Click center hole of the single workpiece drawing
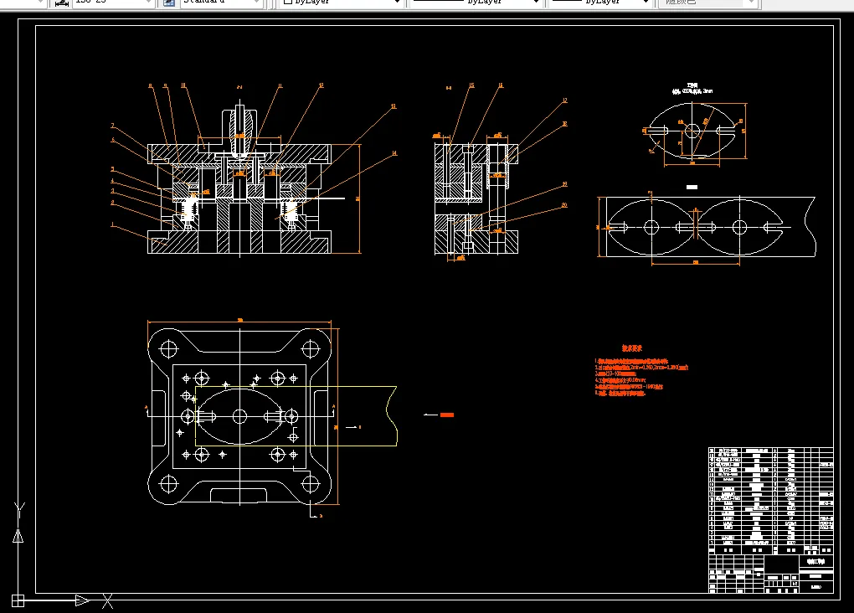 point(692,131)
